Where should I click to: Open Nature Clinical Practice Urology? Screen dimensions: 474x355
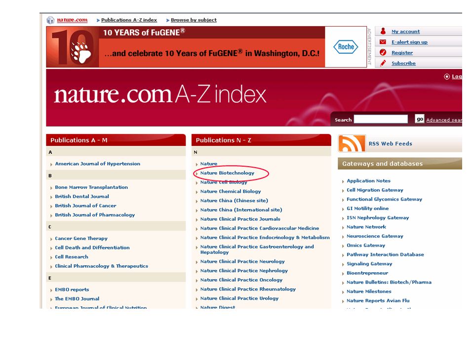pyautogui.click(x=239, y=298)
